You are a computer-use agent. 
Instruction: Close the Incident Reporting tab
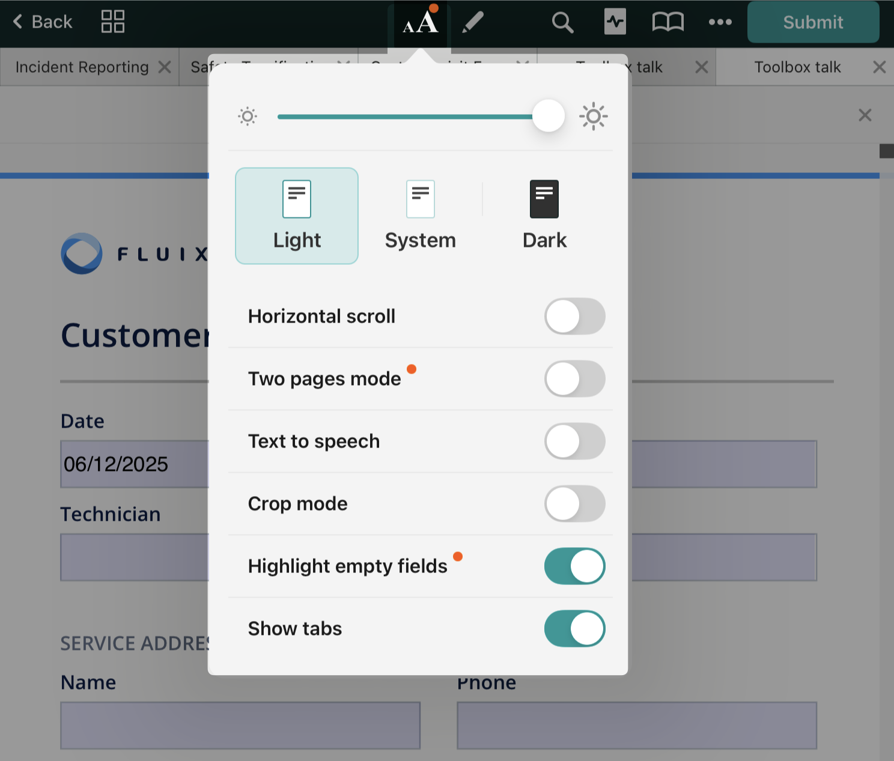pos(165,67)
